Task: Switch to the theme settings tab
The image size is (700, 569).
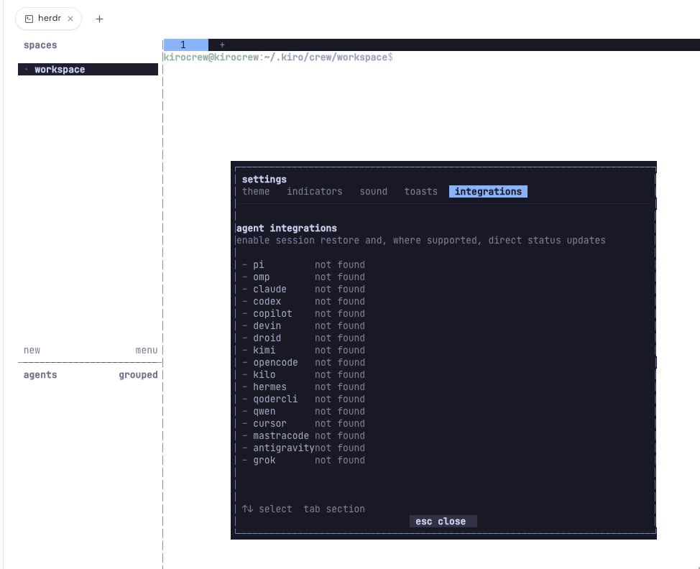Action: [x=256, y=191]
